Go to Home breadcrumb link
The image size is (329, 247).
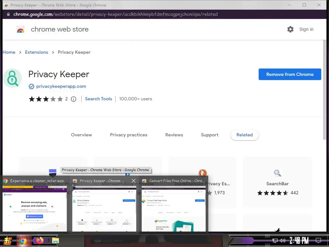pos(9,52)
